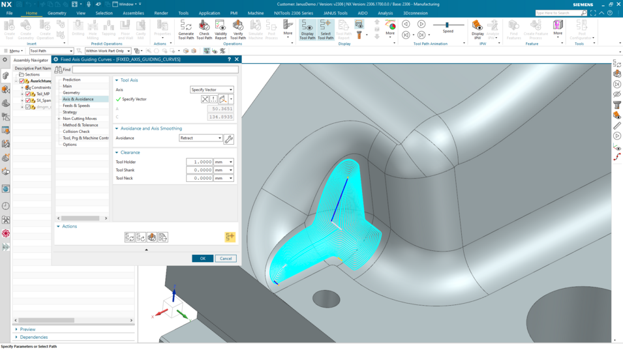Expand Dependencies panel
Viewport: 623px width, 350px height.
16,338
